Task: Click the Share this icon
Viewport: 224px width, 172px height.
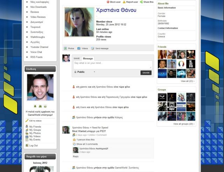Action: [x=141, y=2]
